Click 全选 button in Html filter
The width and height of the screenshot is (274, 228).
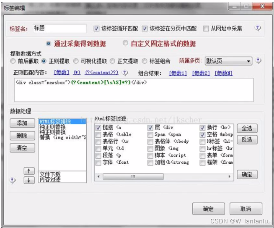[x=247, y=128]
